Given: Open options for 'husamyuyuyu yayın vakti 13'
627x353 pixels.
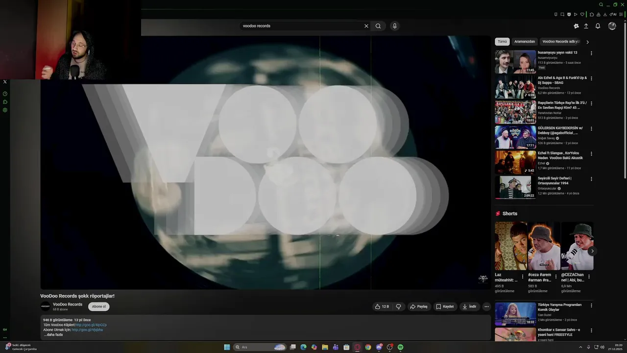Looking at the screenshot, I should pyautogui.click(x=591, y=53).
